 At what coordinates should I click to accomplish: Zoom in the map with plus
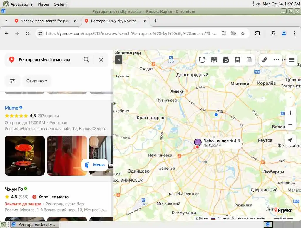[290, 113]
